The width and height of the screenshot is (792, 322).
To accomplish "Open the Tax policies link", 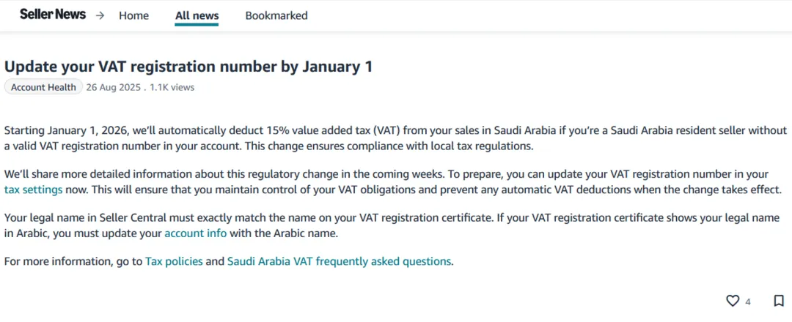I will [x=174, y=261].
